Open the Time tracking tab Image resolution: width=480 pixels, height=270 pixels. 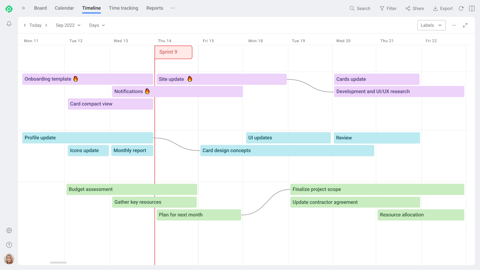(124, 8)
